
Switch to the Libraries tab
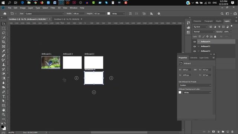pyautogui.click(x=194, y=58)
